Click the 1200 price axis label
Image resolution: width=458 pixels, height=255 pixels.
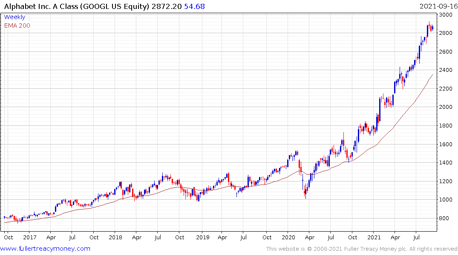[446, 181]
